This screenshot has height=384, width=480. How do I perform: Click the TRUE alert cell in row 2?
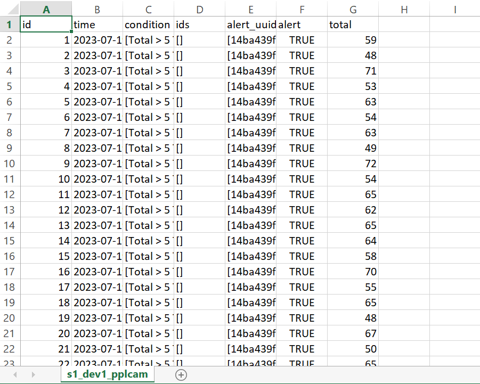point(302,40)
